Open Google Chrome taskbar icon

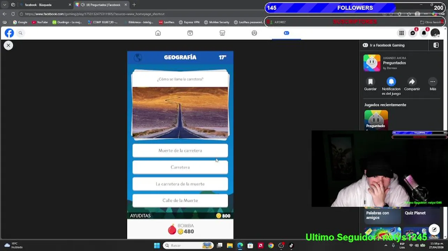(x=271, y=245)
